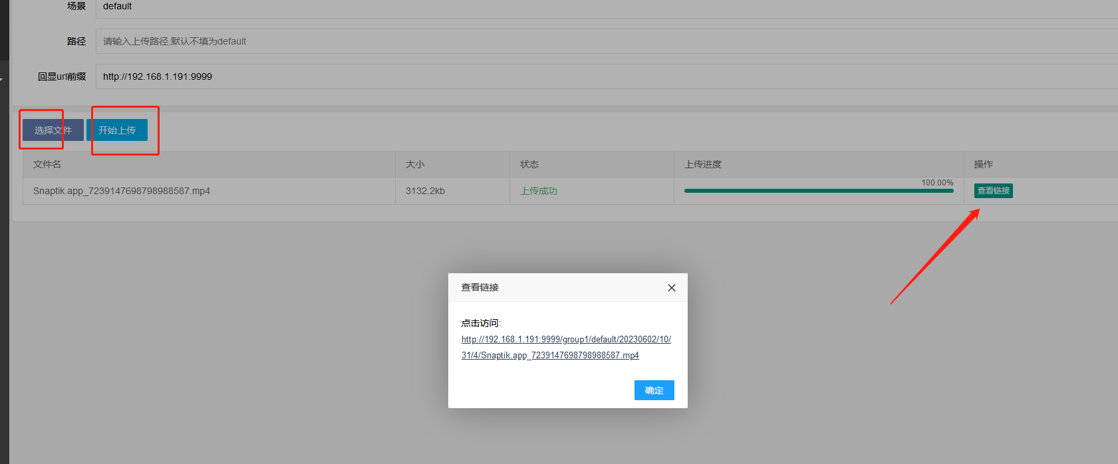Click the 查看链接 button in the file row
The width and height of the screenshot is (1118, 464).
[994, 191]
